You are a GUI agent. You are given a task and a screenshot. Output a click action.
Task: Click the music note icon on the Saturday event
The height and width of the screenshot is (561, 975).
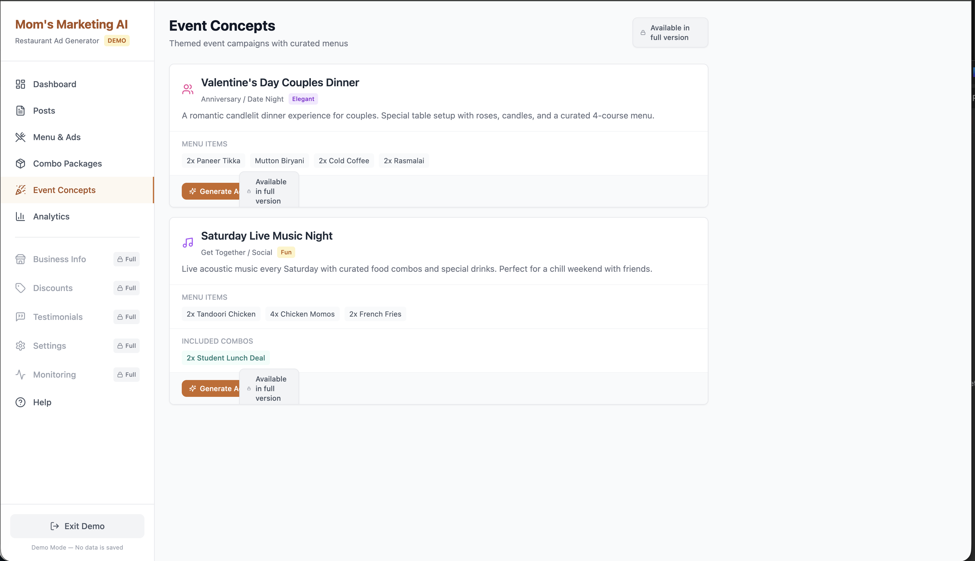click(188, 243)
